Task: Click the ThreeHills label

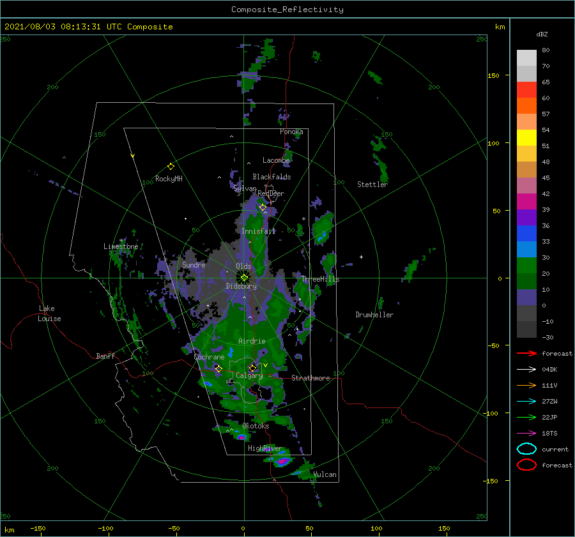Action: pos(321,279)
